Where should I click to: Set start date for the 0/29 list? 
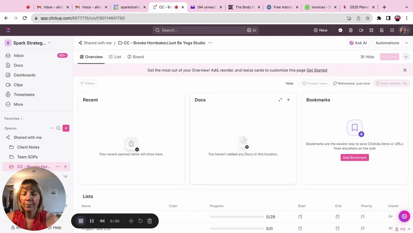300,217
